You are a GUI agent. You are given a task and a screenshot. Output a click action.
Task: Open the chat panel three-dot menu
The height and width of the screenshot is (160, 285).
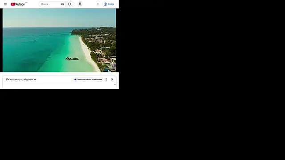point(106,79)
